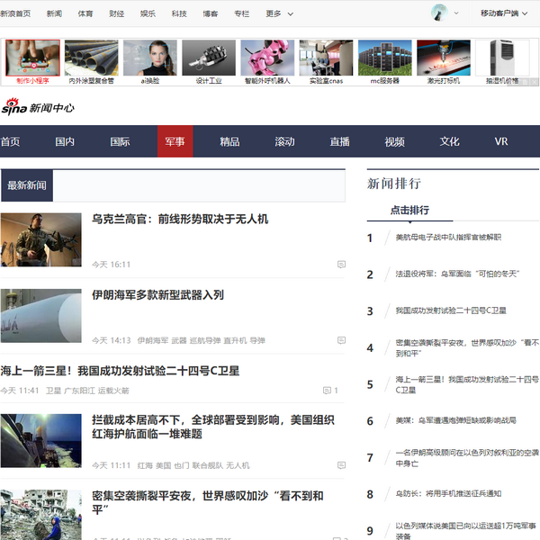Open the 直播 section in navigation

[339, 141]
